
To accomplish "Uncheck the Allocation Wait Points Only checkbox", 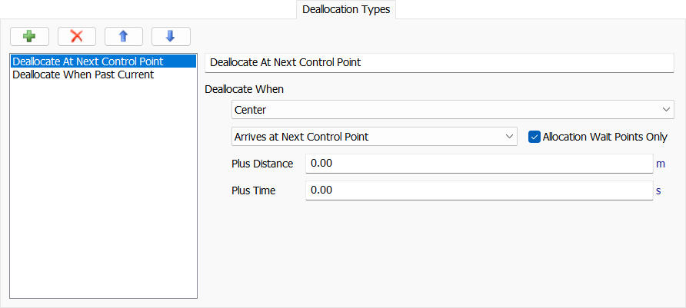I will point(535,137).
